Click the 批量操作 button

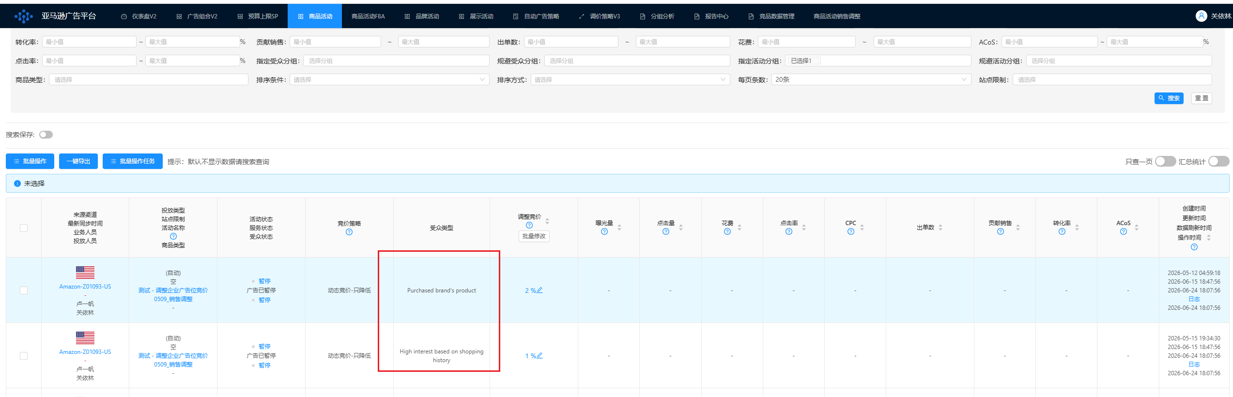tap(30, 161)
